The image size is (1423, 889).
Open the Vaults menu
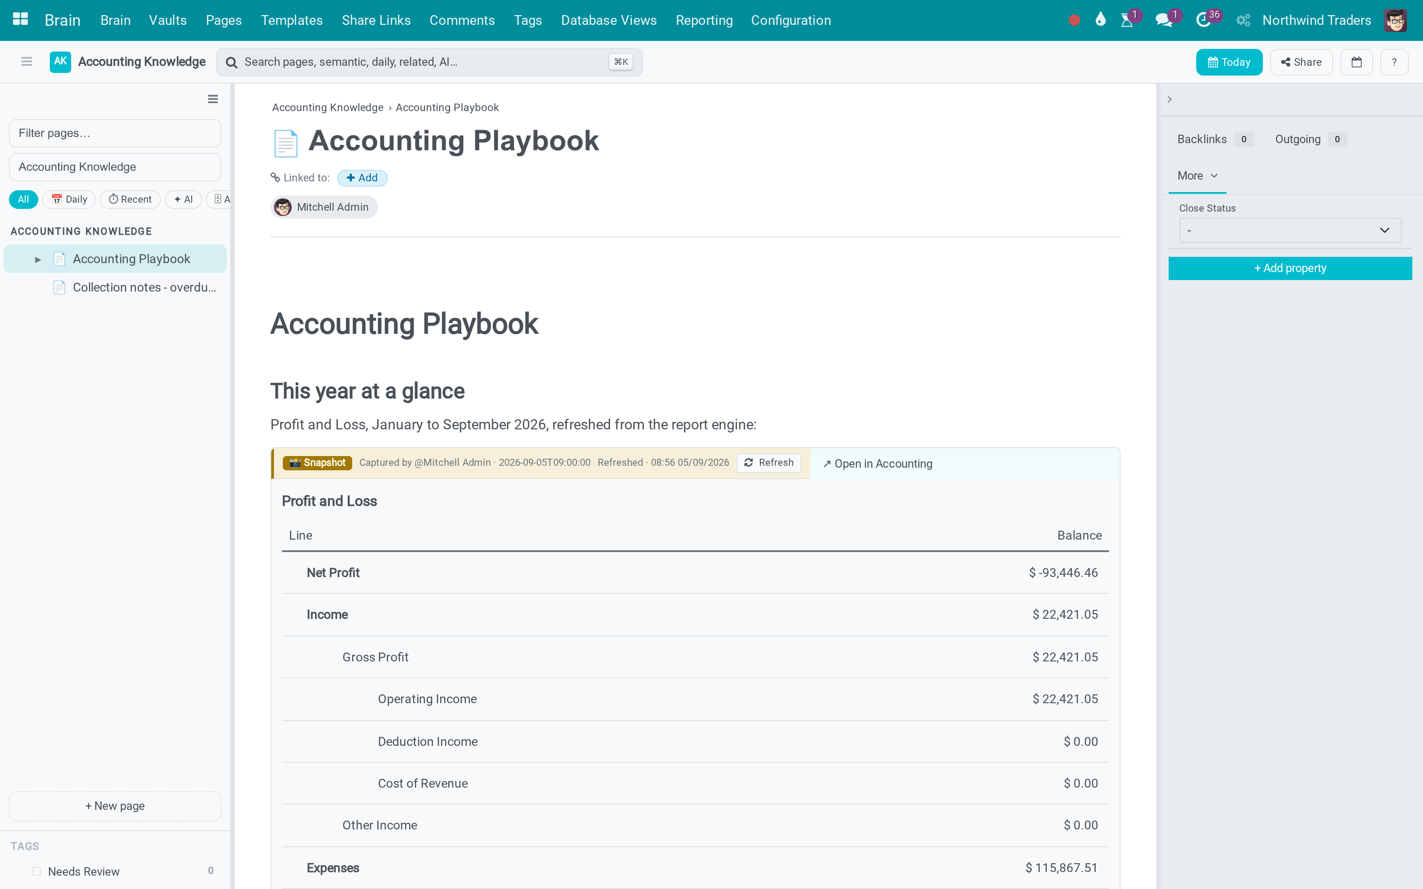[x=168, y=20]
